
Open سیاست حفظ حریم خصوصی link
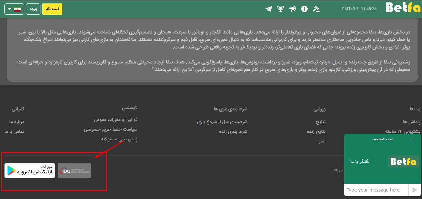pyautogui.click(x=111, y=129)
